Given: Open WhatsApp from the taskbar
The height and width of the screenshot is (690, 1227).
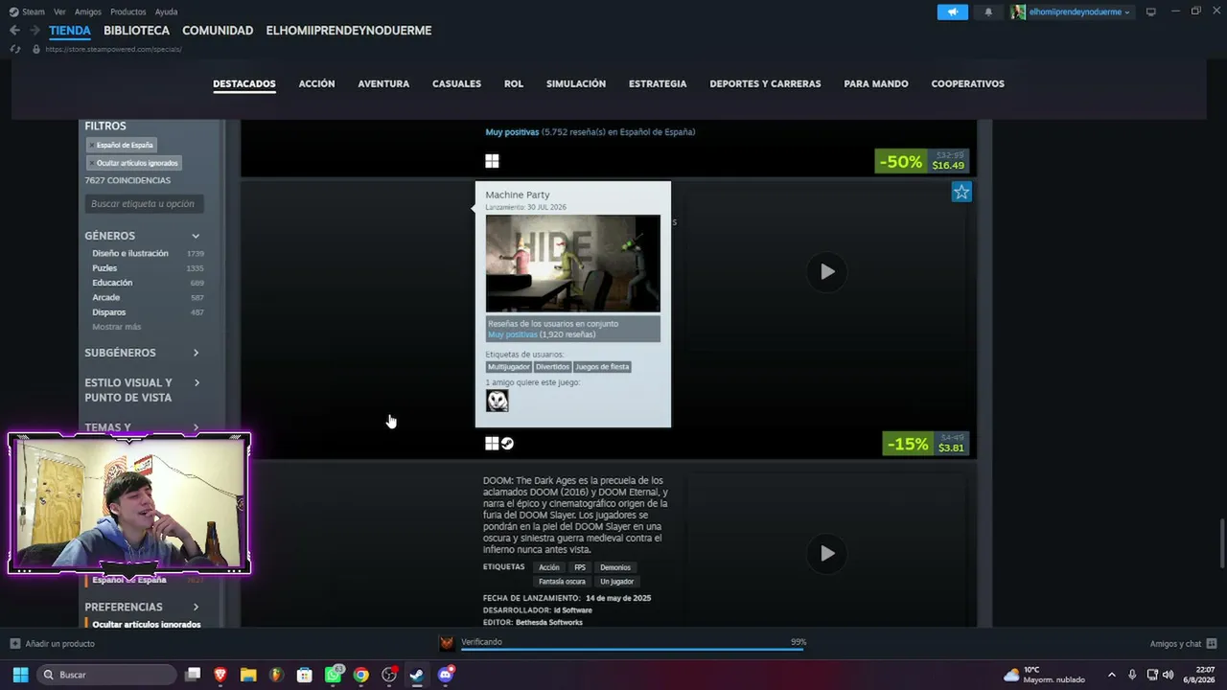Looking at the screenshot, I should tap(333, 675).
